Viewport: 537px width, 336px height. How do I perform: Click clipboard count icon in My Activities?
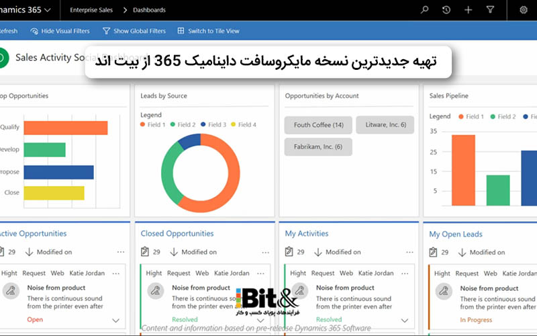pyautogui.click(x=289, y=251)
